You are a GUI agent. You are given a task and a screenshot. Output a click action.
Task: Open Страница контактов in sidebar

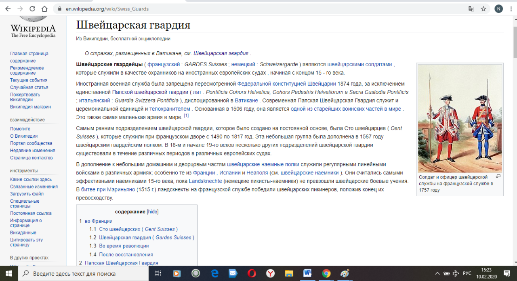coord(32,158)
